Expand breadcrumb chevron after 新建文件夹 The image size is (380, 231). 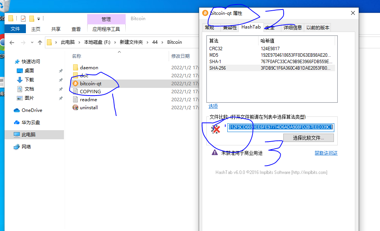coord(147,42)
